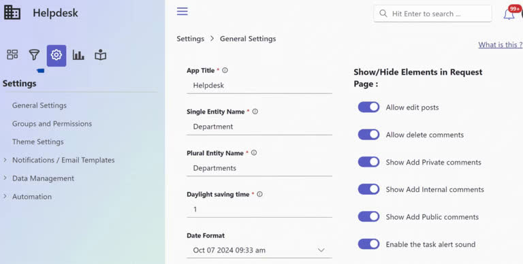Open the Date Format dropdown
Screen dimensions: 523x264
point(259,250)
